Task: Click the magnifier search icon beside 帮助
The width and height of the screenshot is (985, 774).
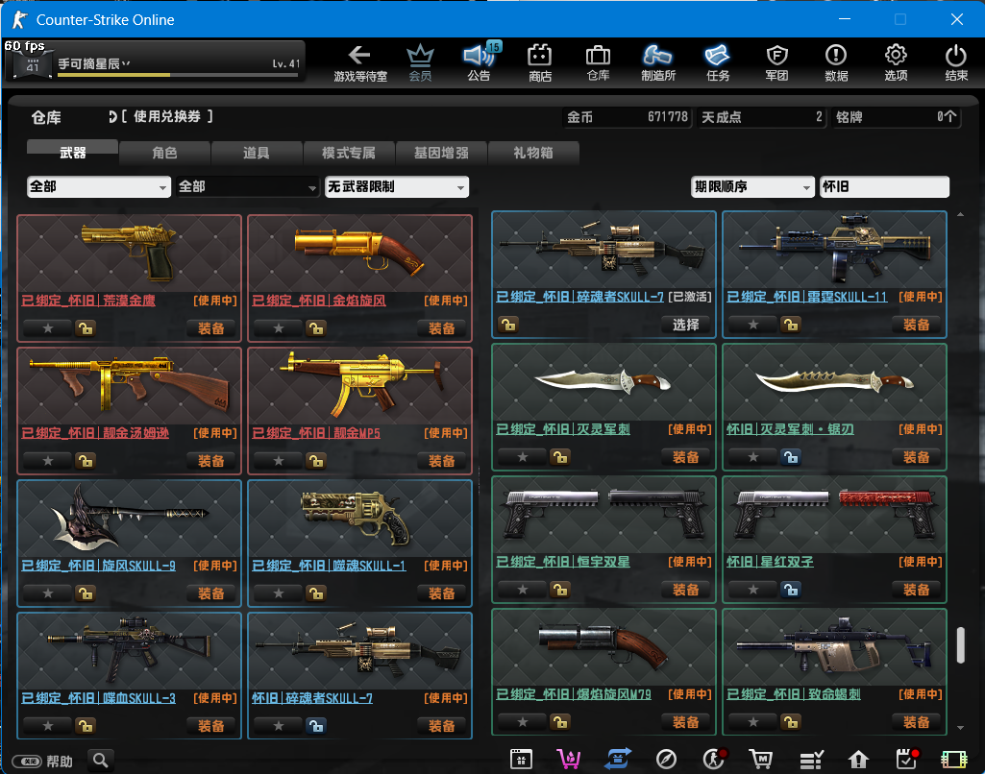Action: tap(101, 761)
